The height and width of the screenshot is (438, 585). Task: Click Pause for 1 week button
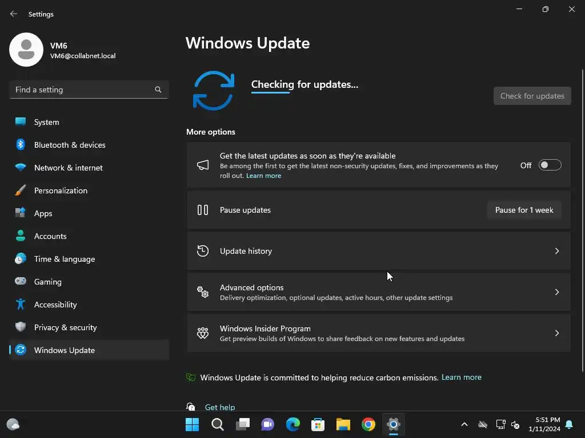[524, 210]
